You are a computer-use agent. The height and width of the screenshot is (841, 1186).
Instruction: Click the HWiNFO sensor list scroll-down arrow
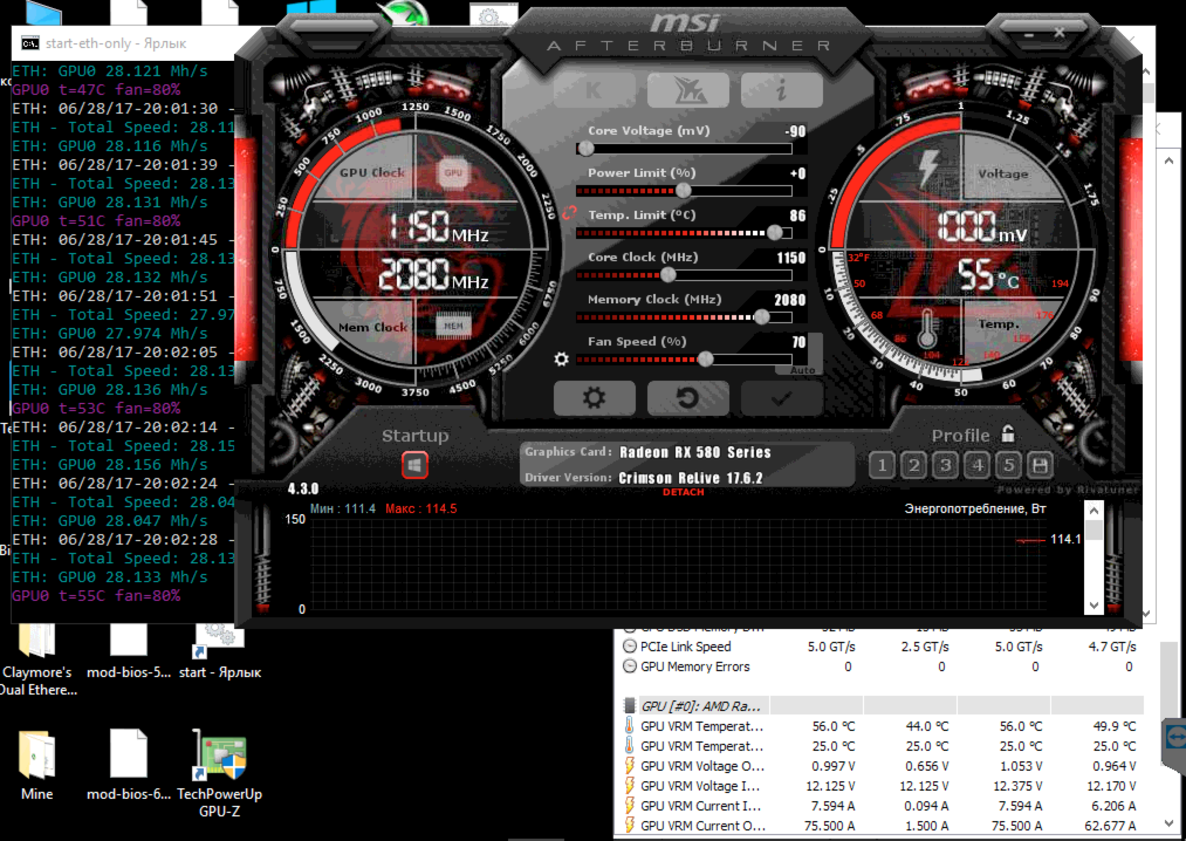tap(1169, 822)
